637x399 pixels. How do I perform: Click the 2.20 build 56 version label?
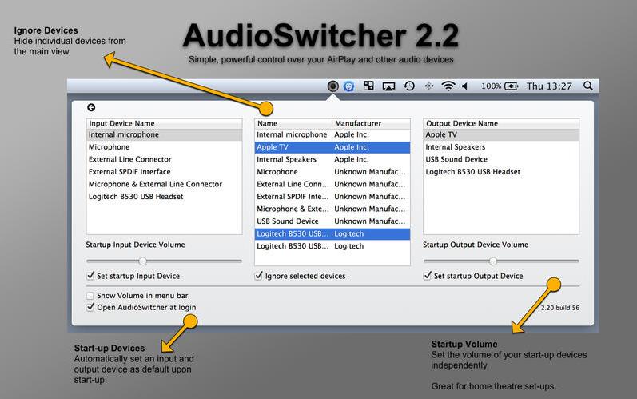click(559, 308)
